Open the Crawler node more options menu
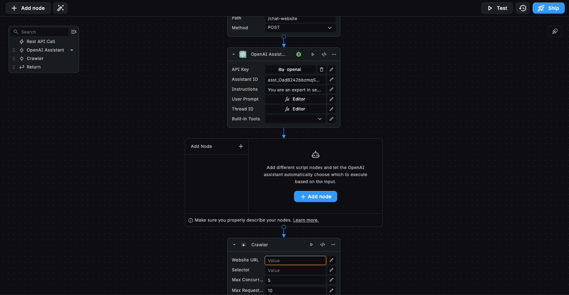569x295 pixels. (333, 245)
